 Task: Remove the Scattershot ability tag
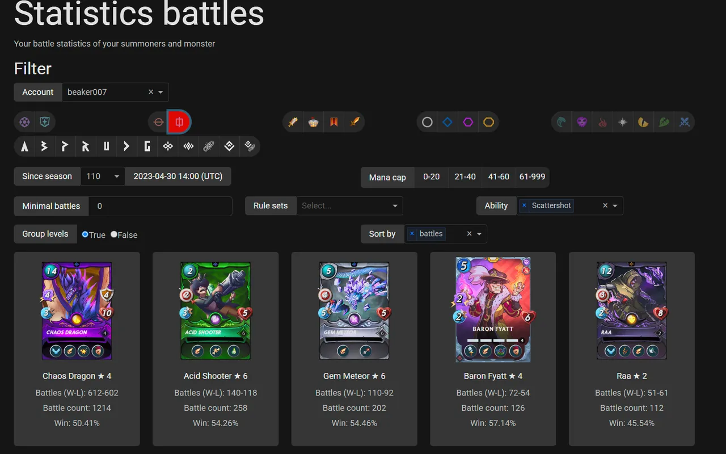[x=524, y=205]
